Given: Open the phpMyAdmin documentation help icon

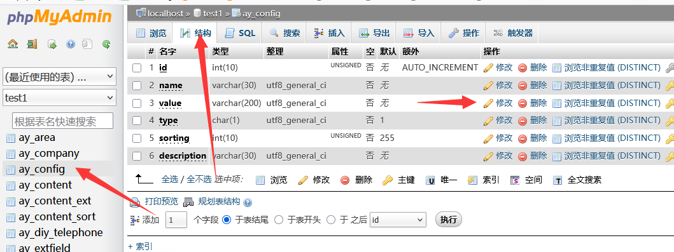Looking at the screenshot, I should pyautogui.click(x=71, y=44).
